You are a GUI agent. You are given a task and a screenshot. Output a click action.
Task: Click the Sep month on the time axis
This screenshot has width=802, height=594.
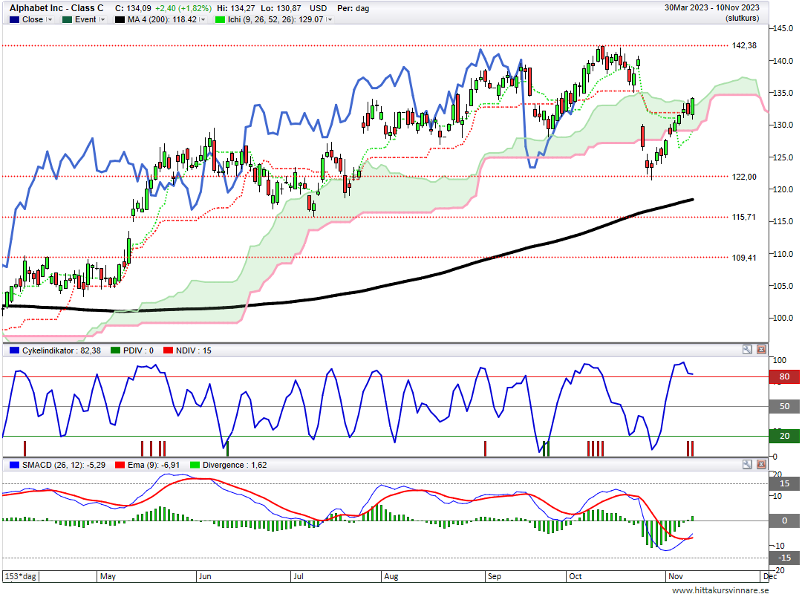495,577
